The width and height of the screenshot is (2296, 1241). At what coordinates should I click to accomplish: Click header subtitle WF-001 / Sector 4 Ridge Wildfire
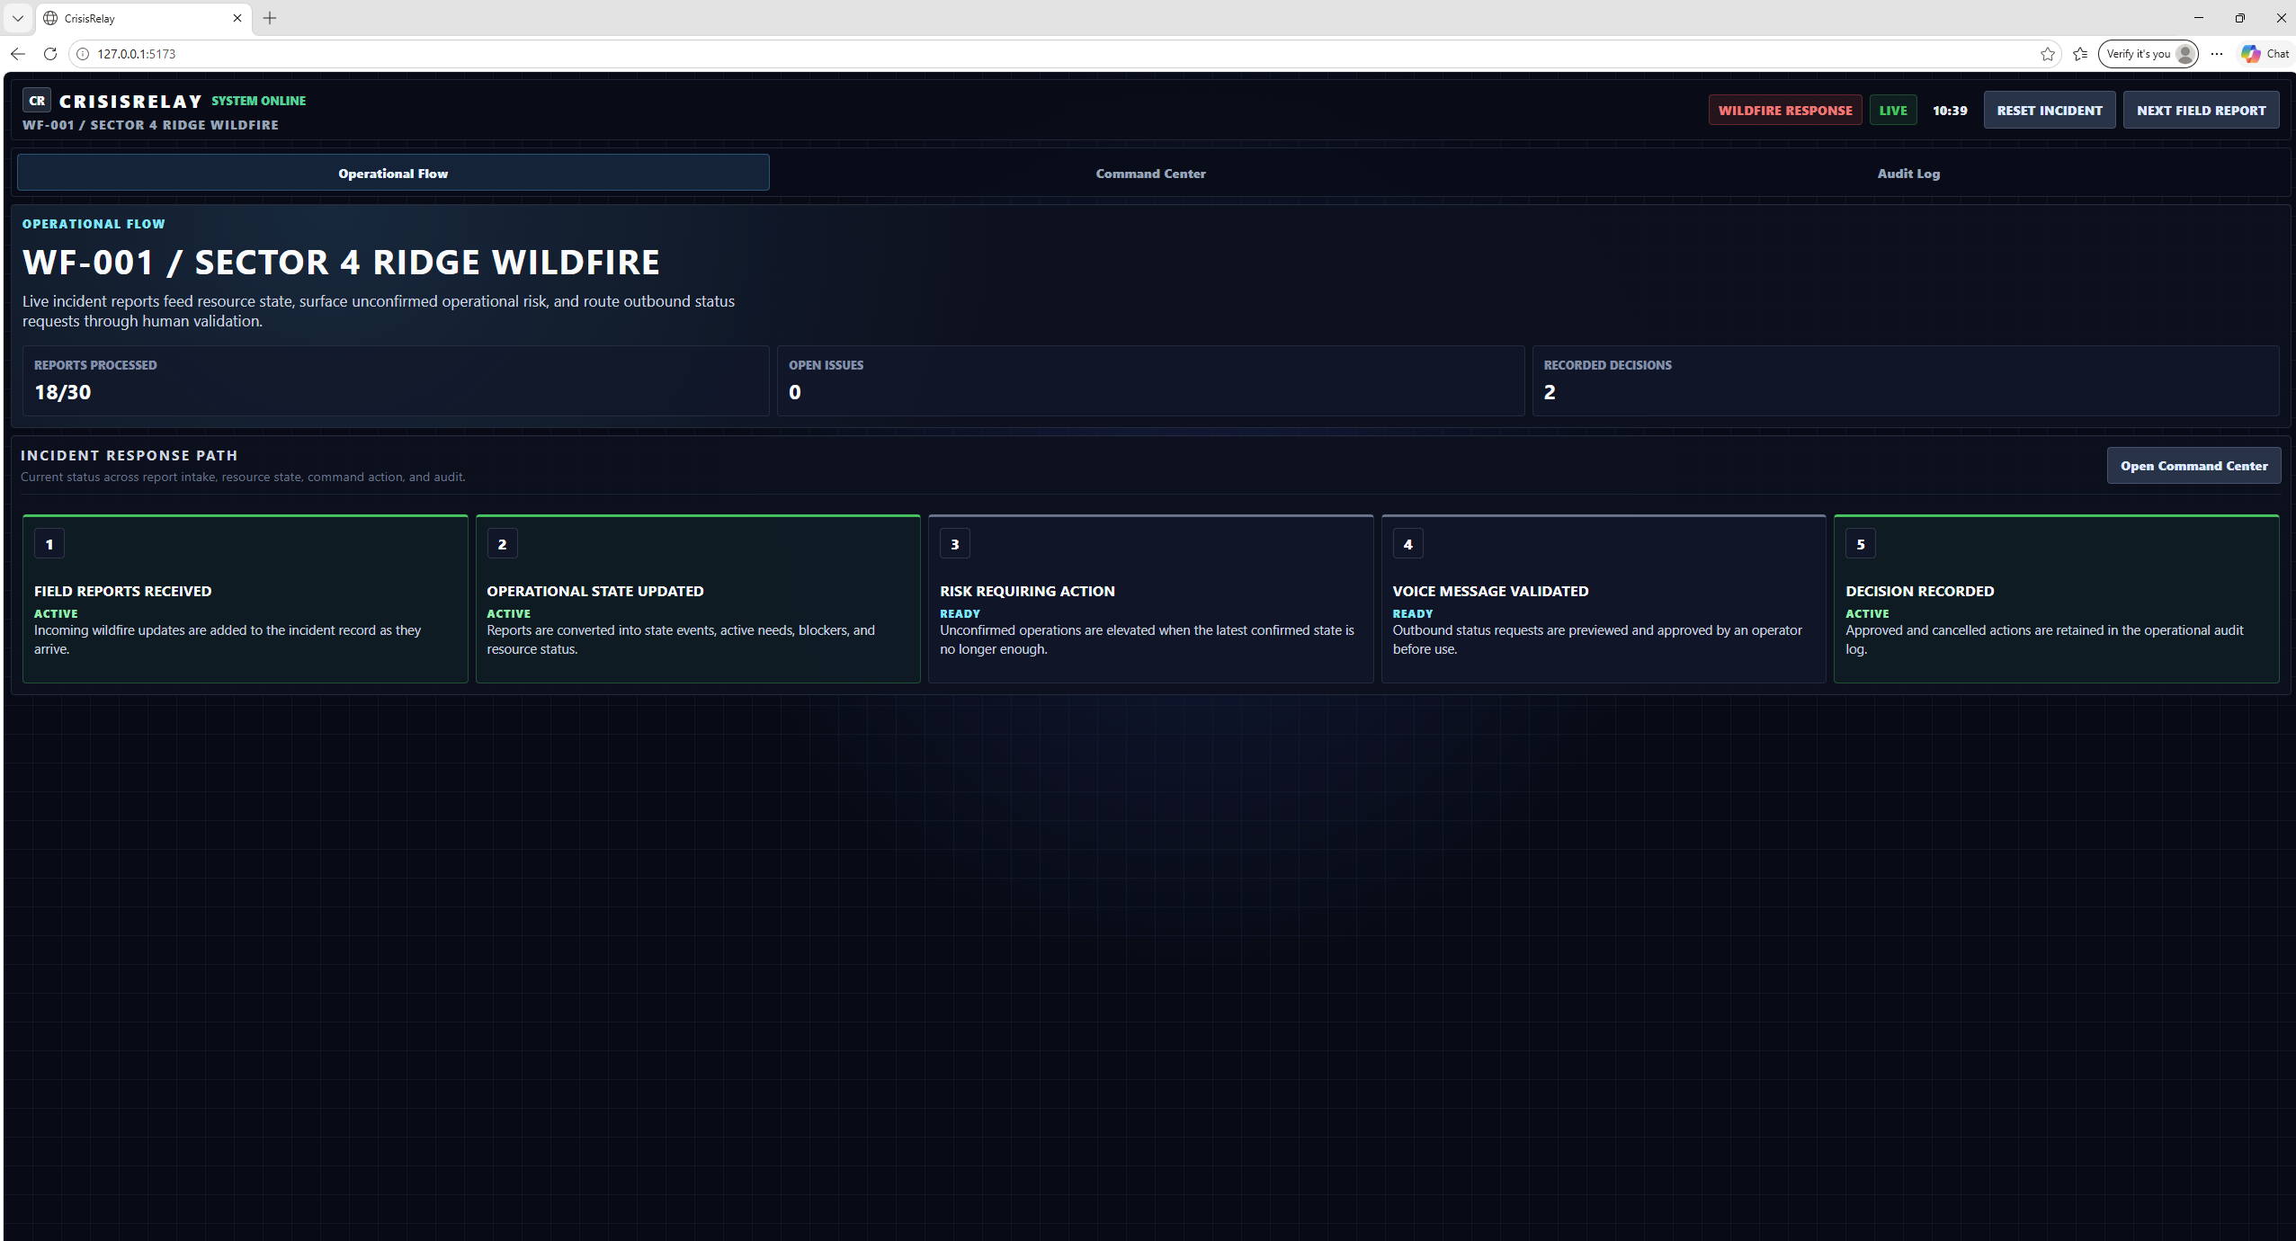(150, 125)
